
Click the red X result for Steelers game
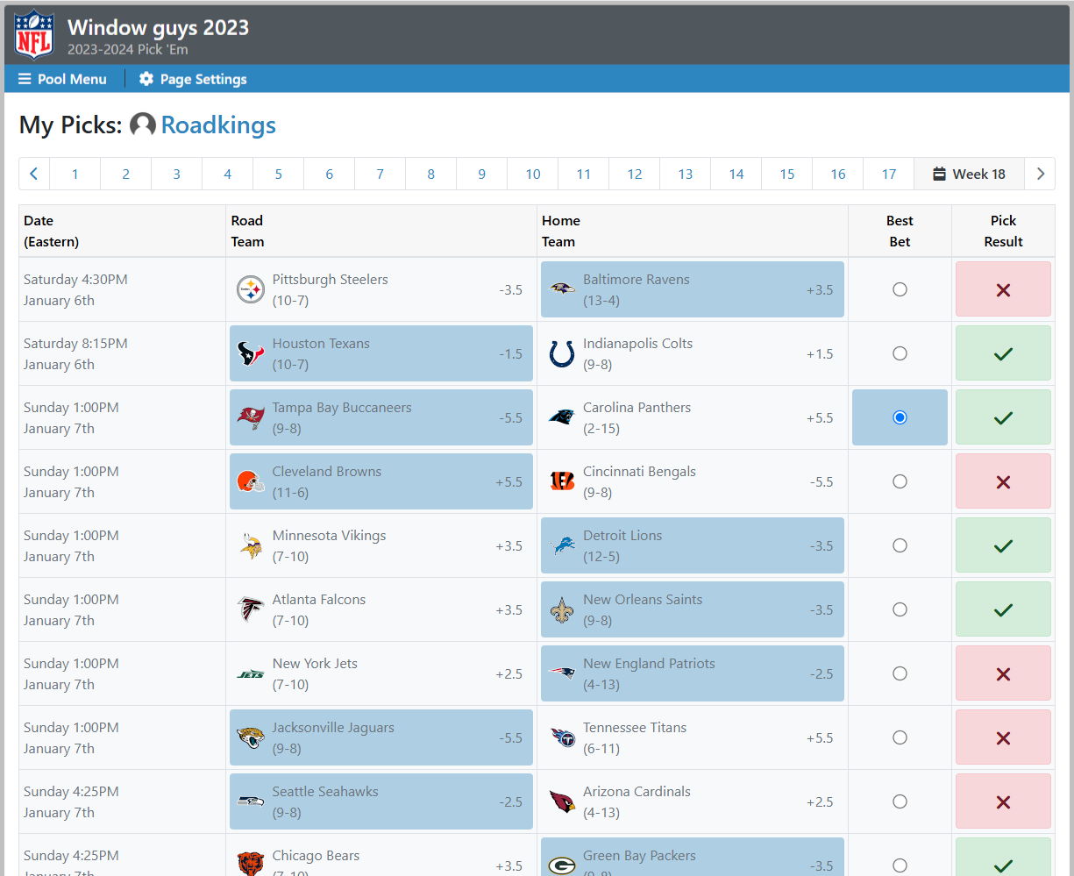[x=1003, y=289]
